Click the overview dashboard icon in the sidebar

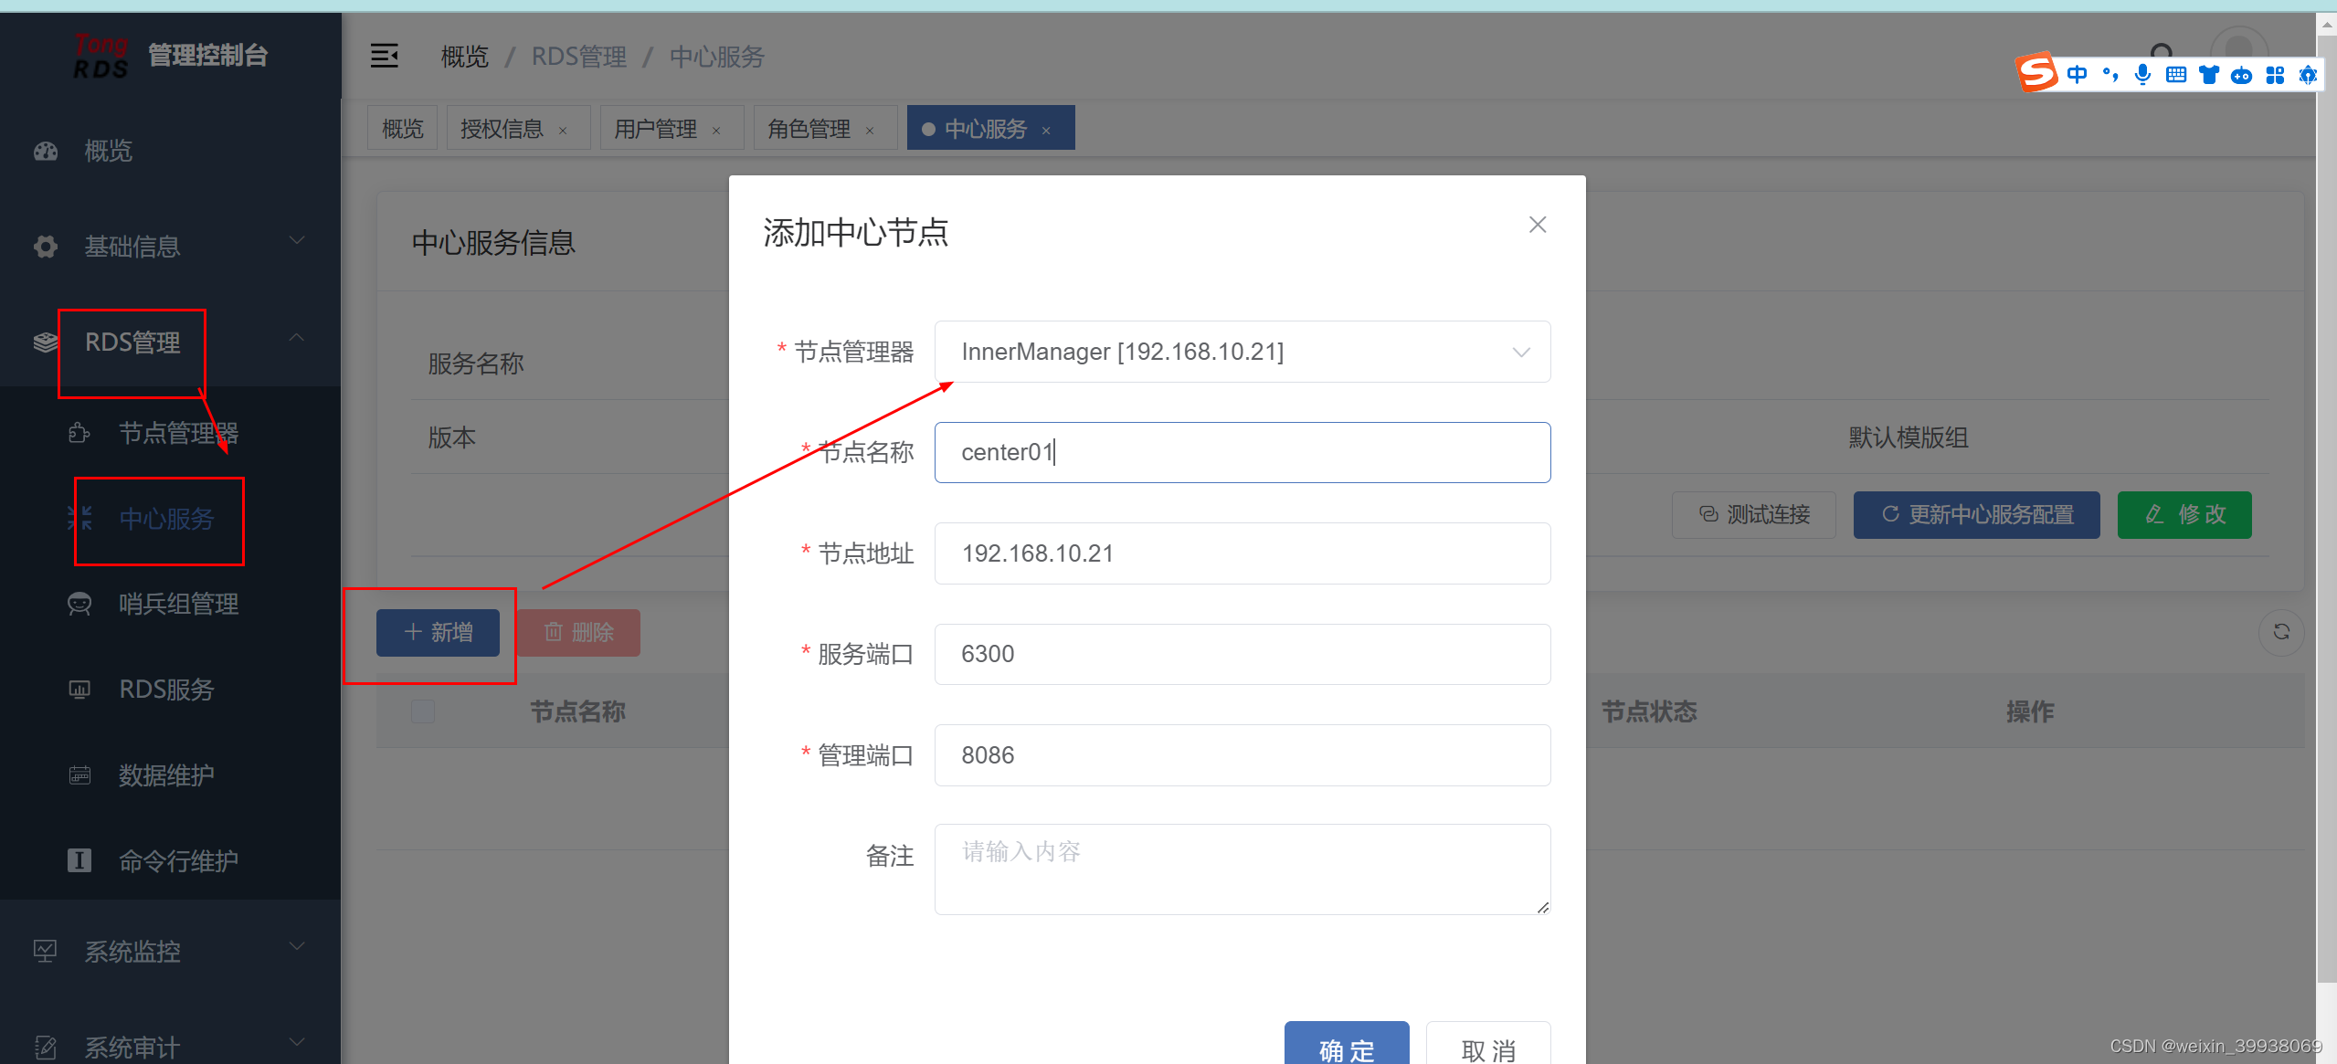click(x=46, y=151)
